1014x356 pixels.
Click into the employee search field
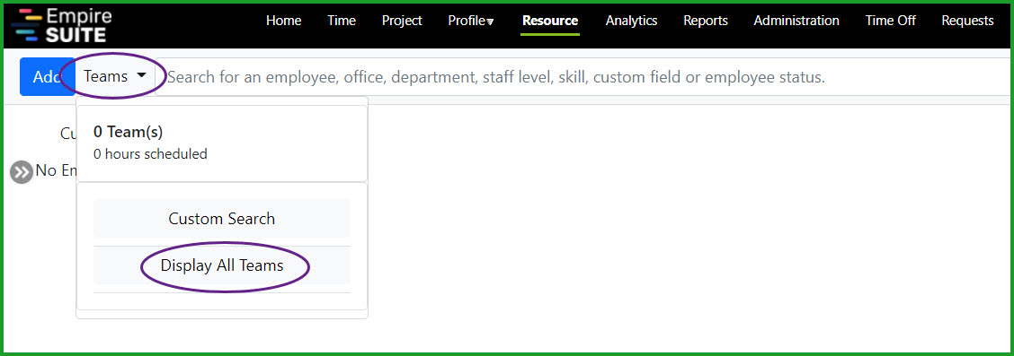(582, 77)
